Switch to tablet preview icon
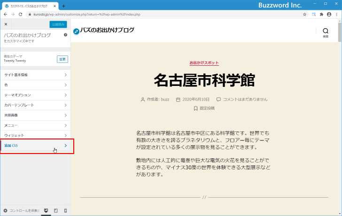342x216 pixels. pos(56,210)
